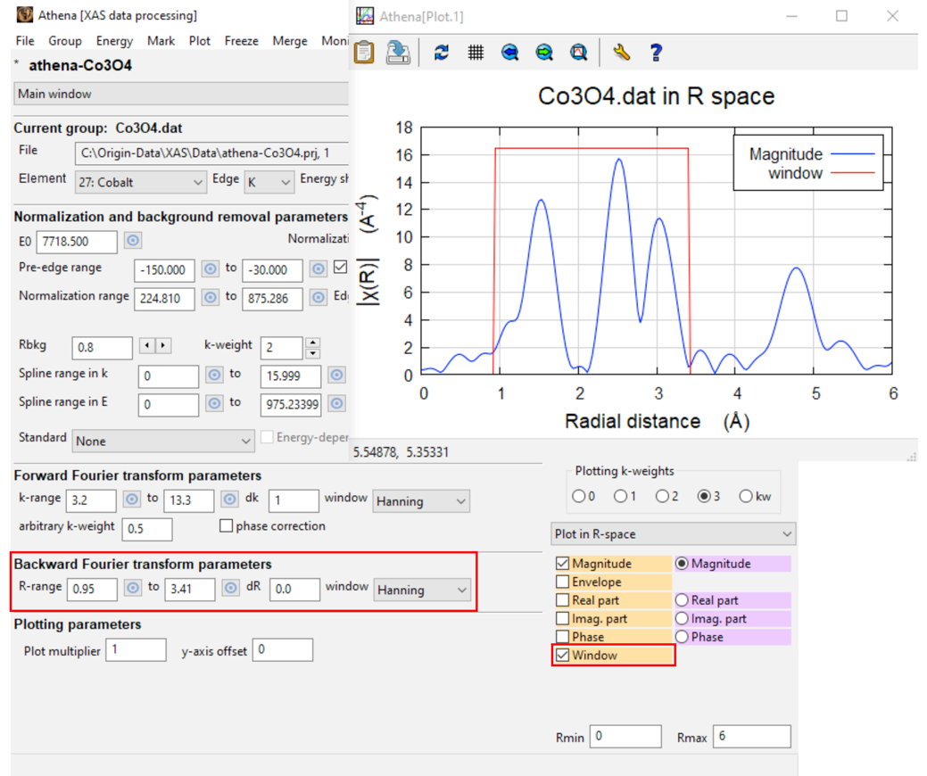Toggle the Magnitude checkbox
The width and height of the screenshot is (927, 776).
(x=562, y=564)
